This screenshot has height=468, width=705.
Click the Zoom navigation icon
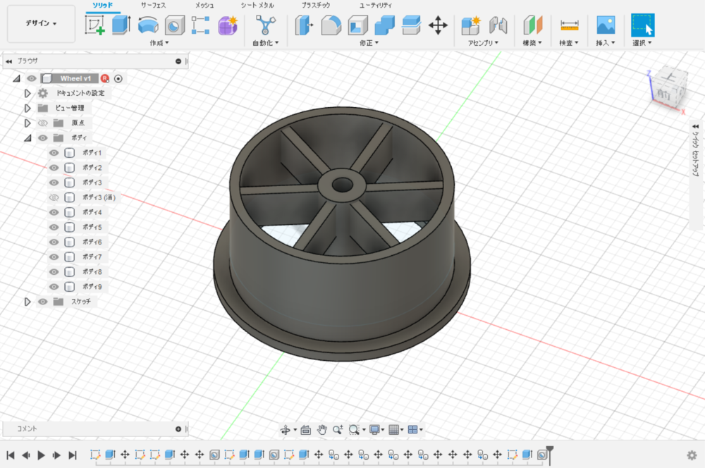(338, 430)
